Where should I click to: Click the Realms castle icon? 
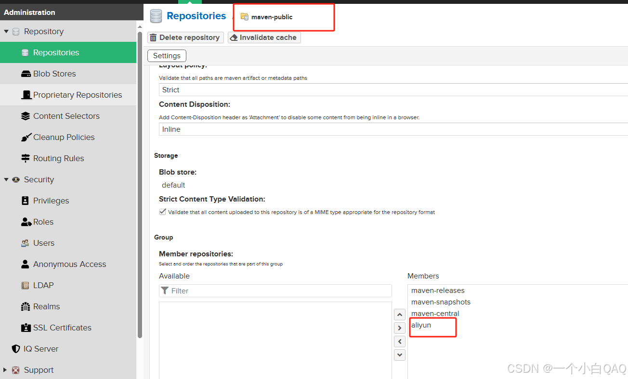26,307
